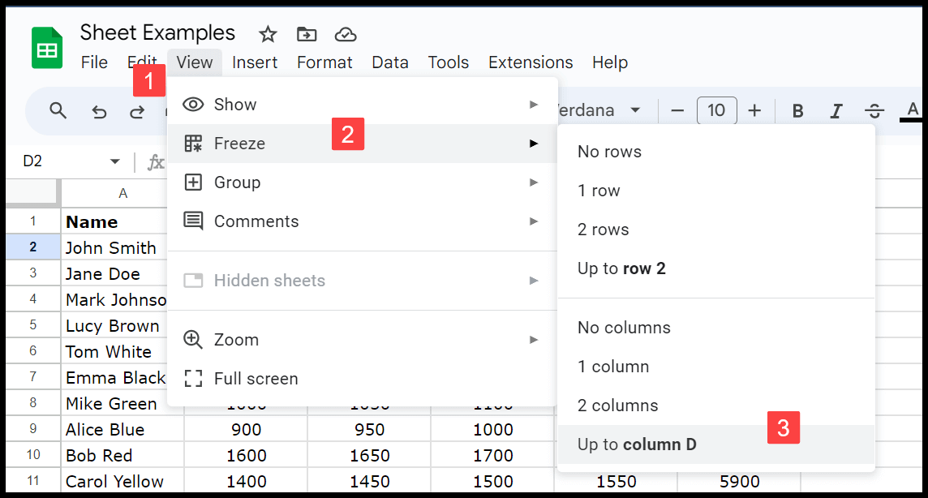Click the Freeze menu item
The width and height of the screenshot is (928, 498).
click(x=363, y=144)
